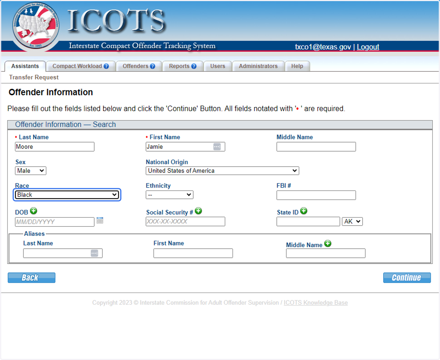Image resolution: width=440 pixels, height=360 pixels.
Task: Open the Sex dropdown
Action: point(31,171)
